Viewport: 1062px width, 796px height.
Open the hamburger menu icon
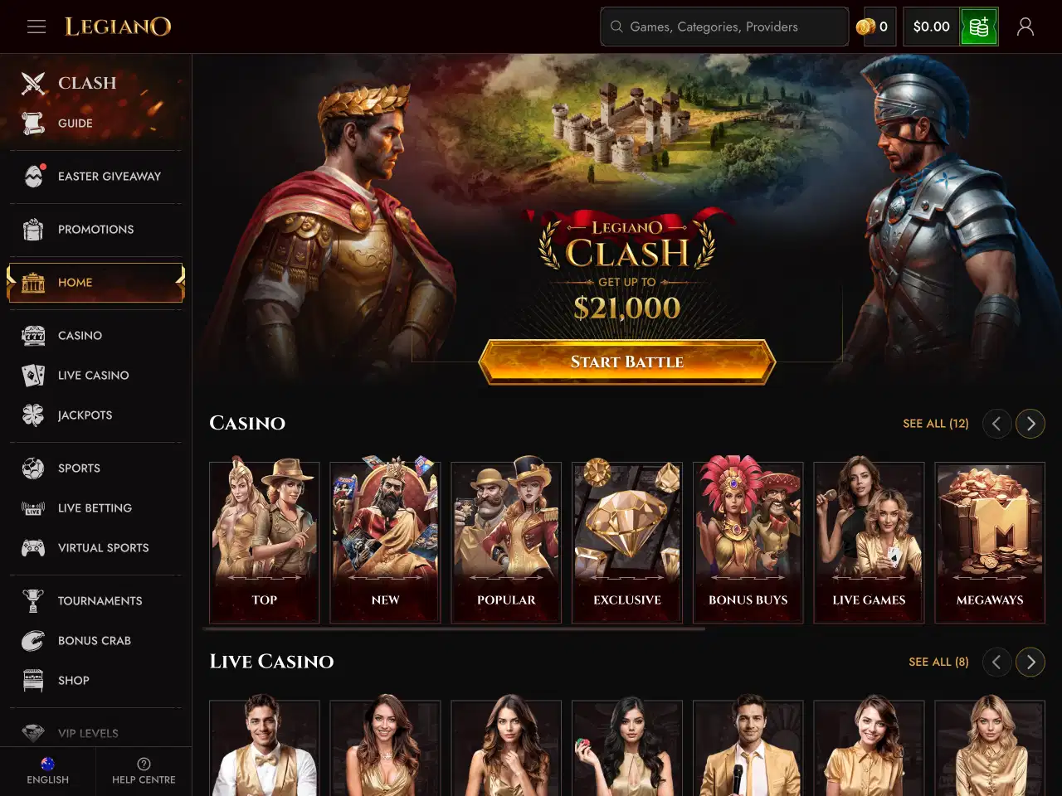(x=37, y=27)
